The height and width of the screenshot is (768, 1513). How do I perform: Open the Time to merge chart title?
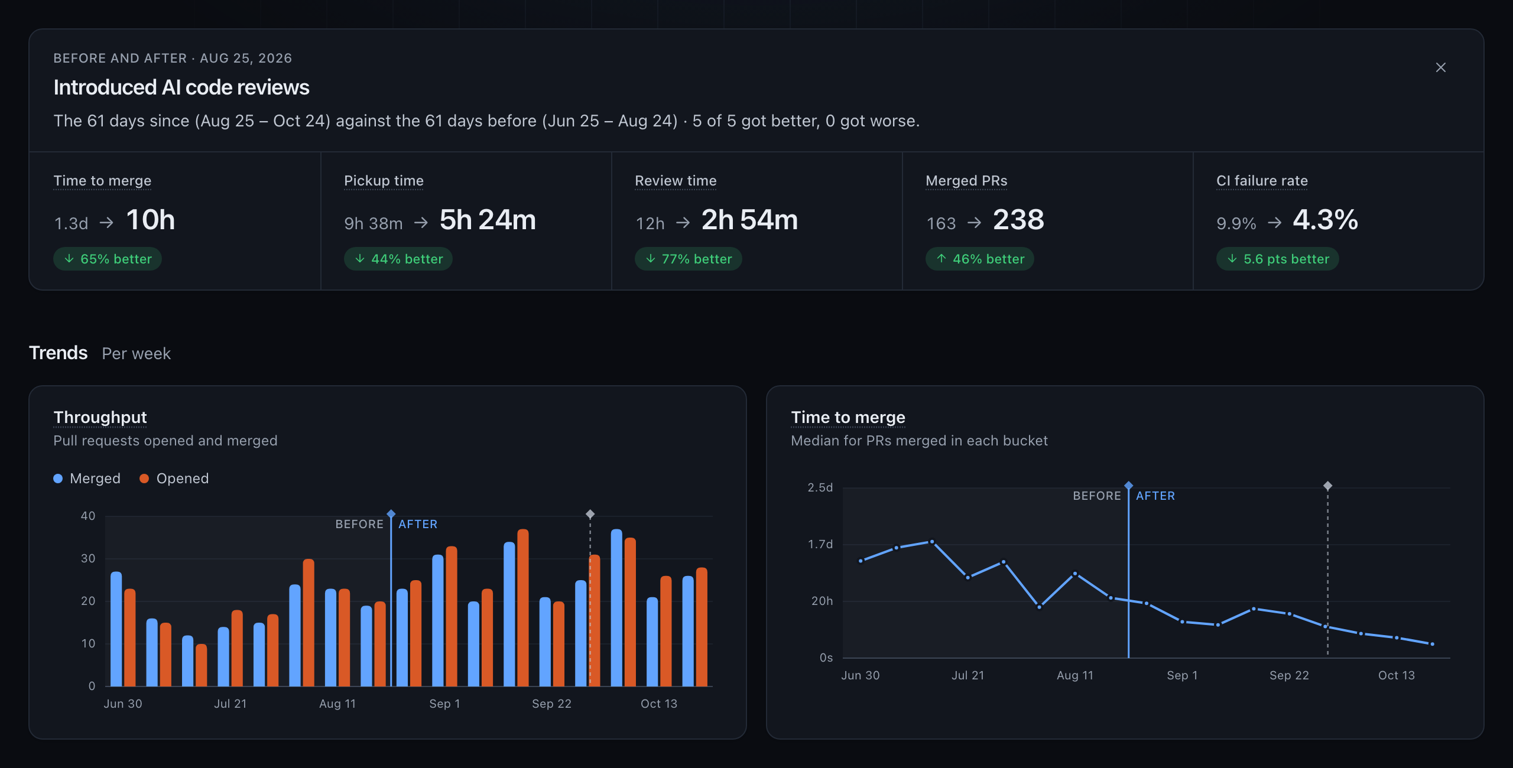click(x=848, y=418)
